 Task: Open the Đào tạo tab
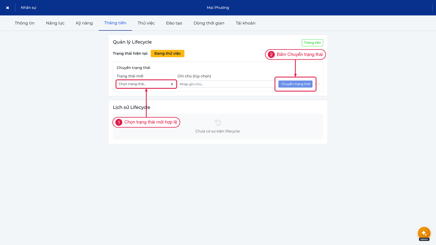coord(174,23)
